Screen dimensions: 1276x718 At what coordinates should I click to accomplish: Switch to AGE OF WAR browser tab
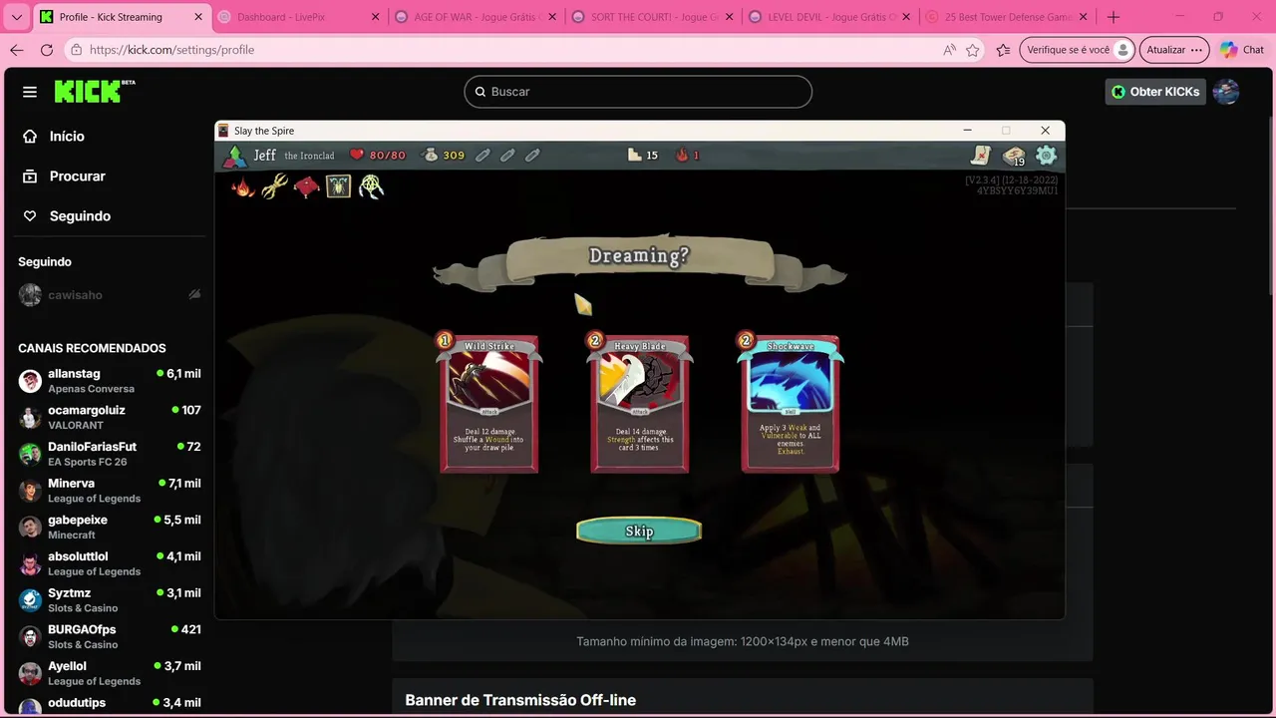476,17
